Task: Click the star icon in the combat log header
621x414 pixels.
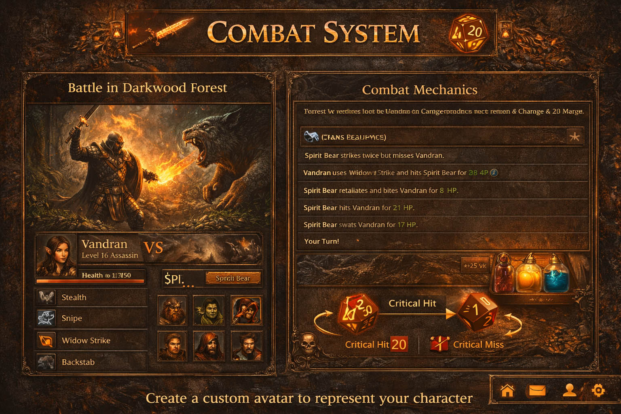Action: (x=574, y=137)
